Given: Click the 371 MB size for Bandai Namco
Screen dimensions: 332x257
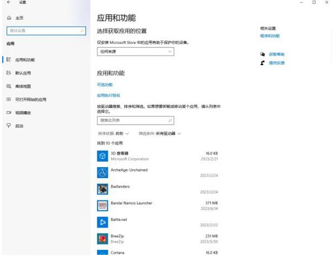Looking at the screenshot, I should pyautogui.click(x=212, y=203).
